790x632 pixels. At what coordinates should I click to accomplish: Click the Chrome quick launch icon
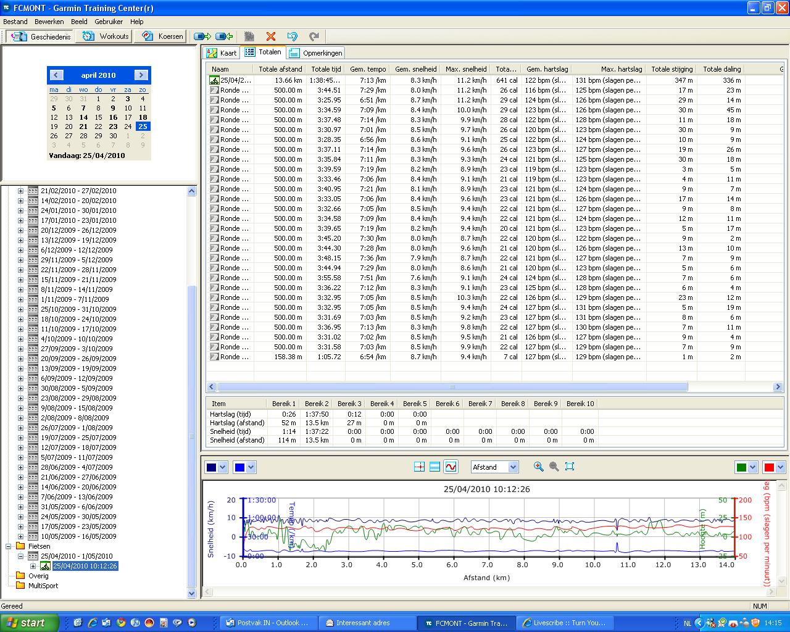coord(120,623)
